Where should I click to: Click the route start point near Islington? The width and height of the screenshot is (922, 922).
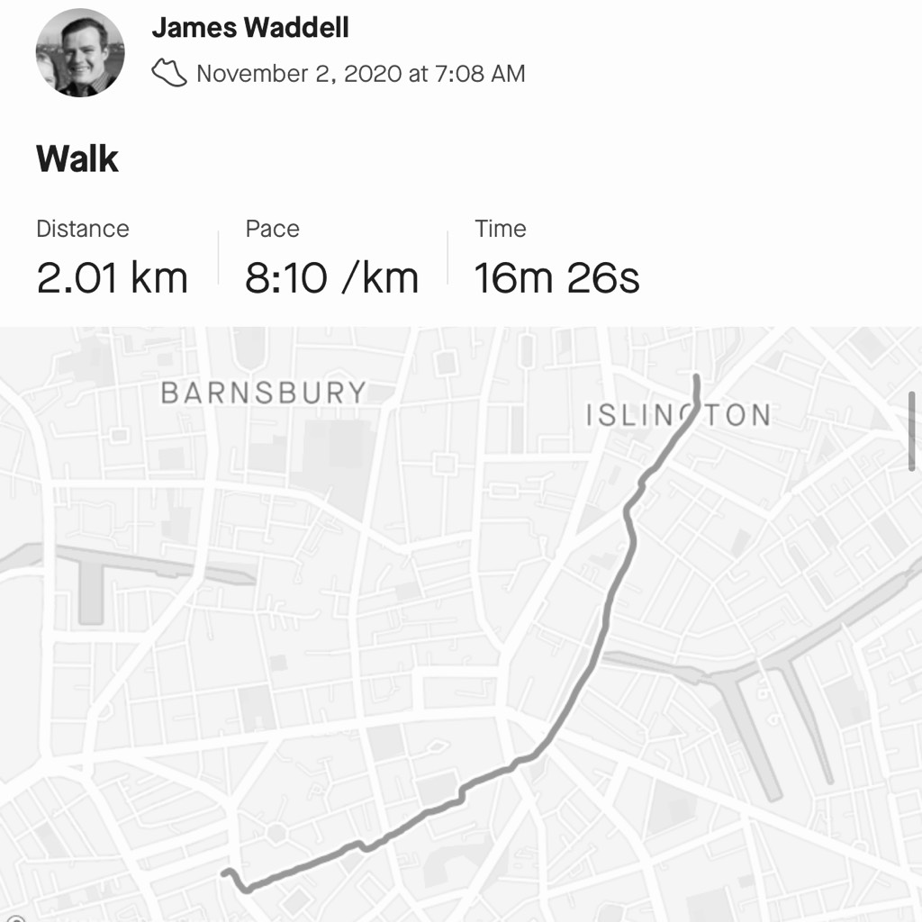(697, 377)
